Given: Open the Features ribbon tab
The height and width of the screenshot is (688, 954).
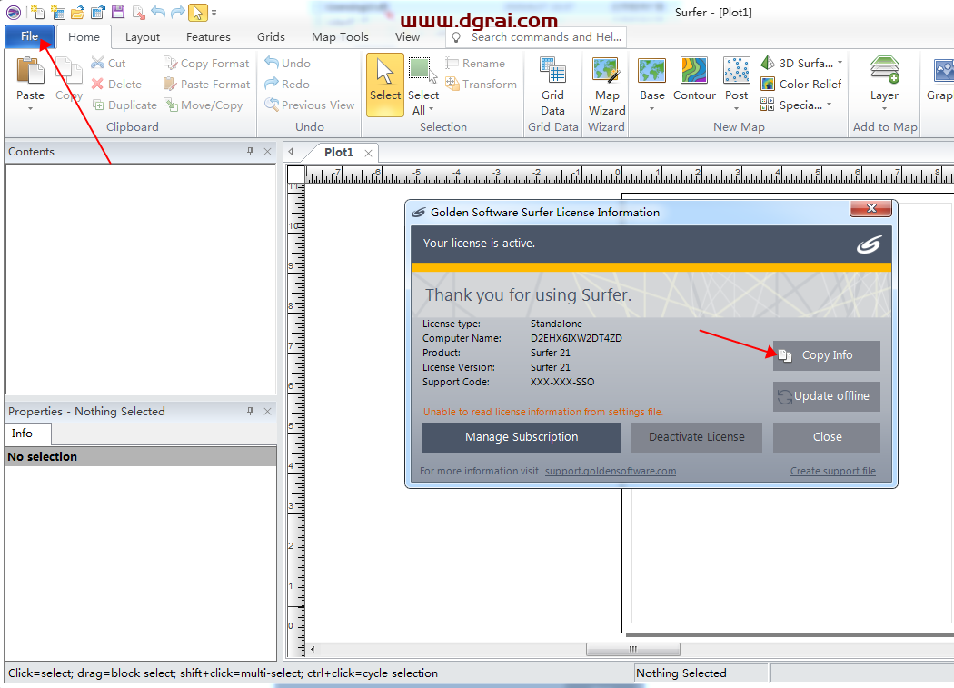Looking at the screenshot, I should click(208, 37).
